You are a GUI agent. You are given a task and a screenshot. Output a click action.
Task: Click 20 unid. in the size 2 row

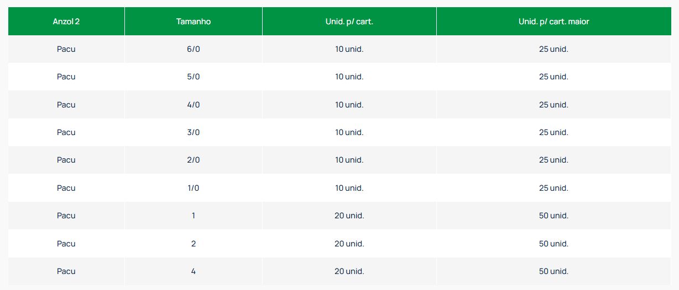[x=349, y=244]
